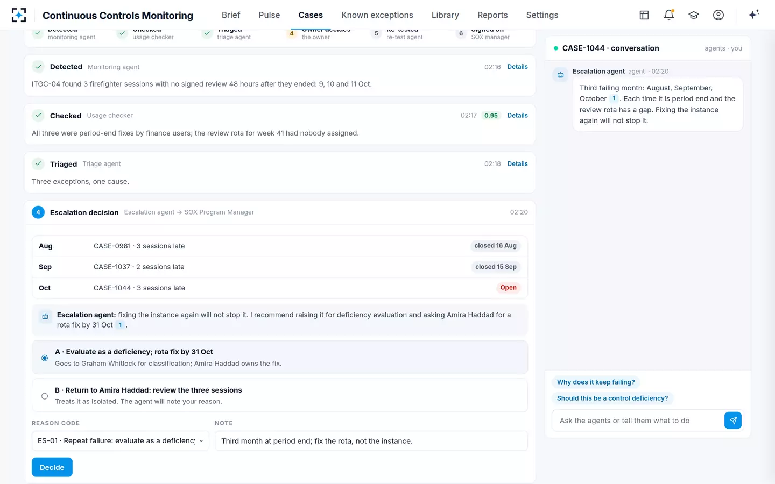Viewport: 775px width, 484px height.
Task: Click the sparkle AI assistant icon
Action: point(753,15)
